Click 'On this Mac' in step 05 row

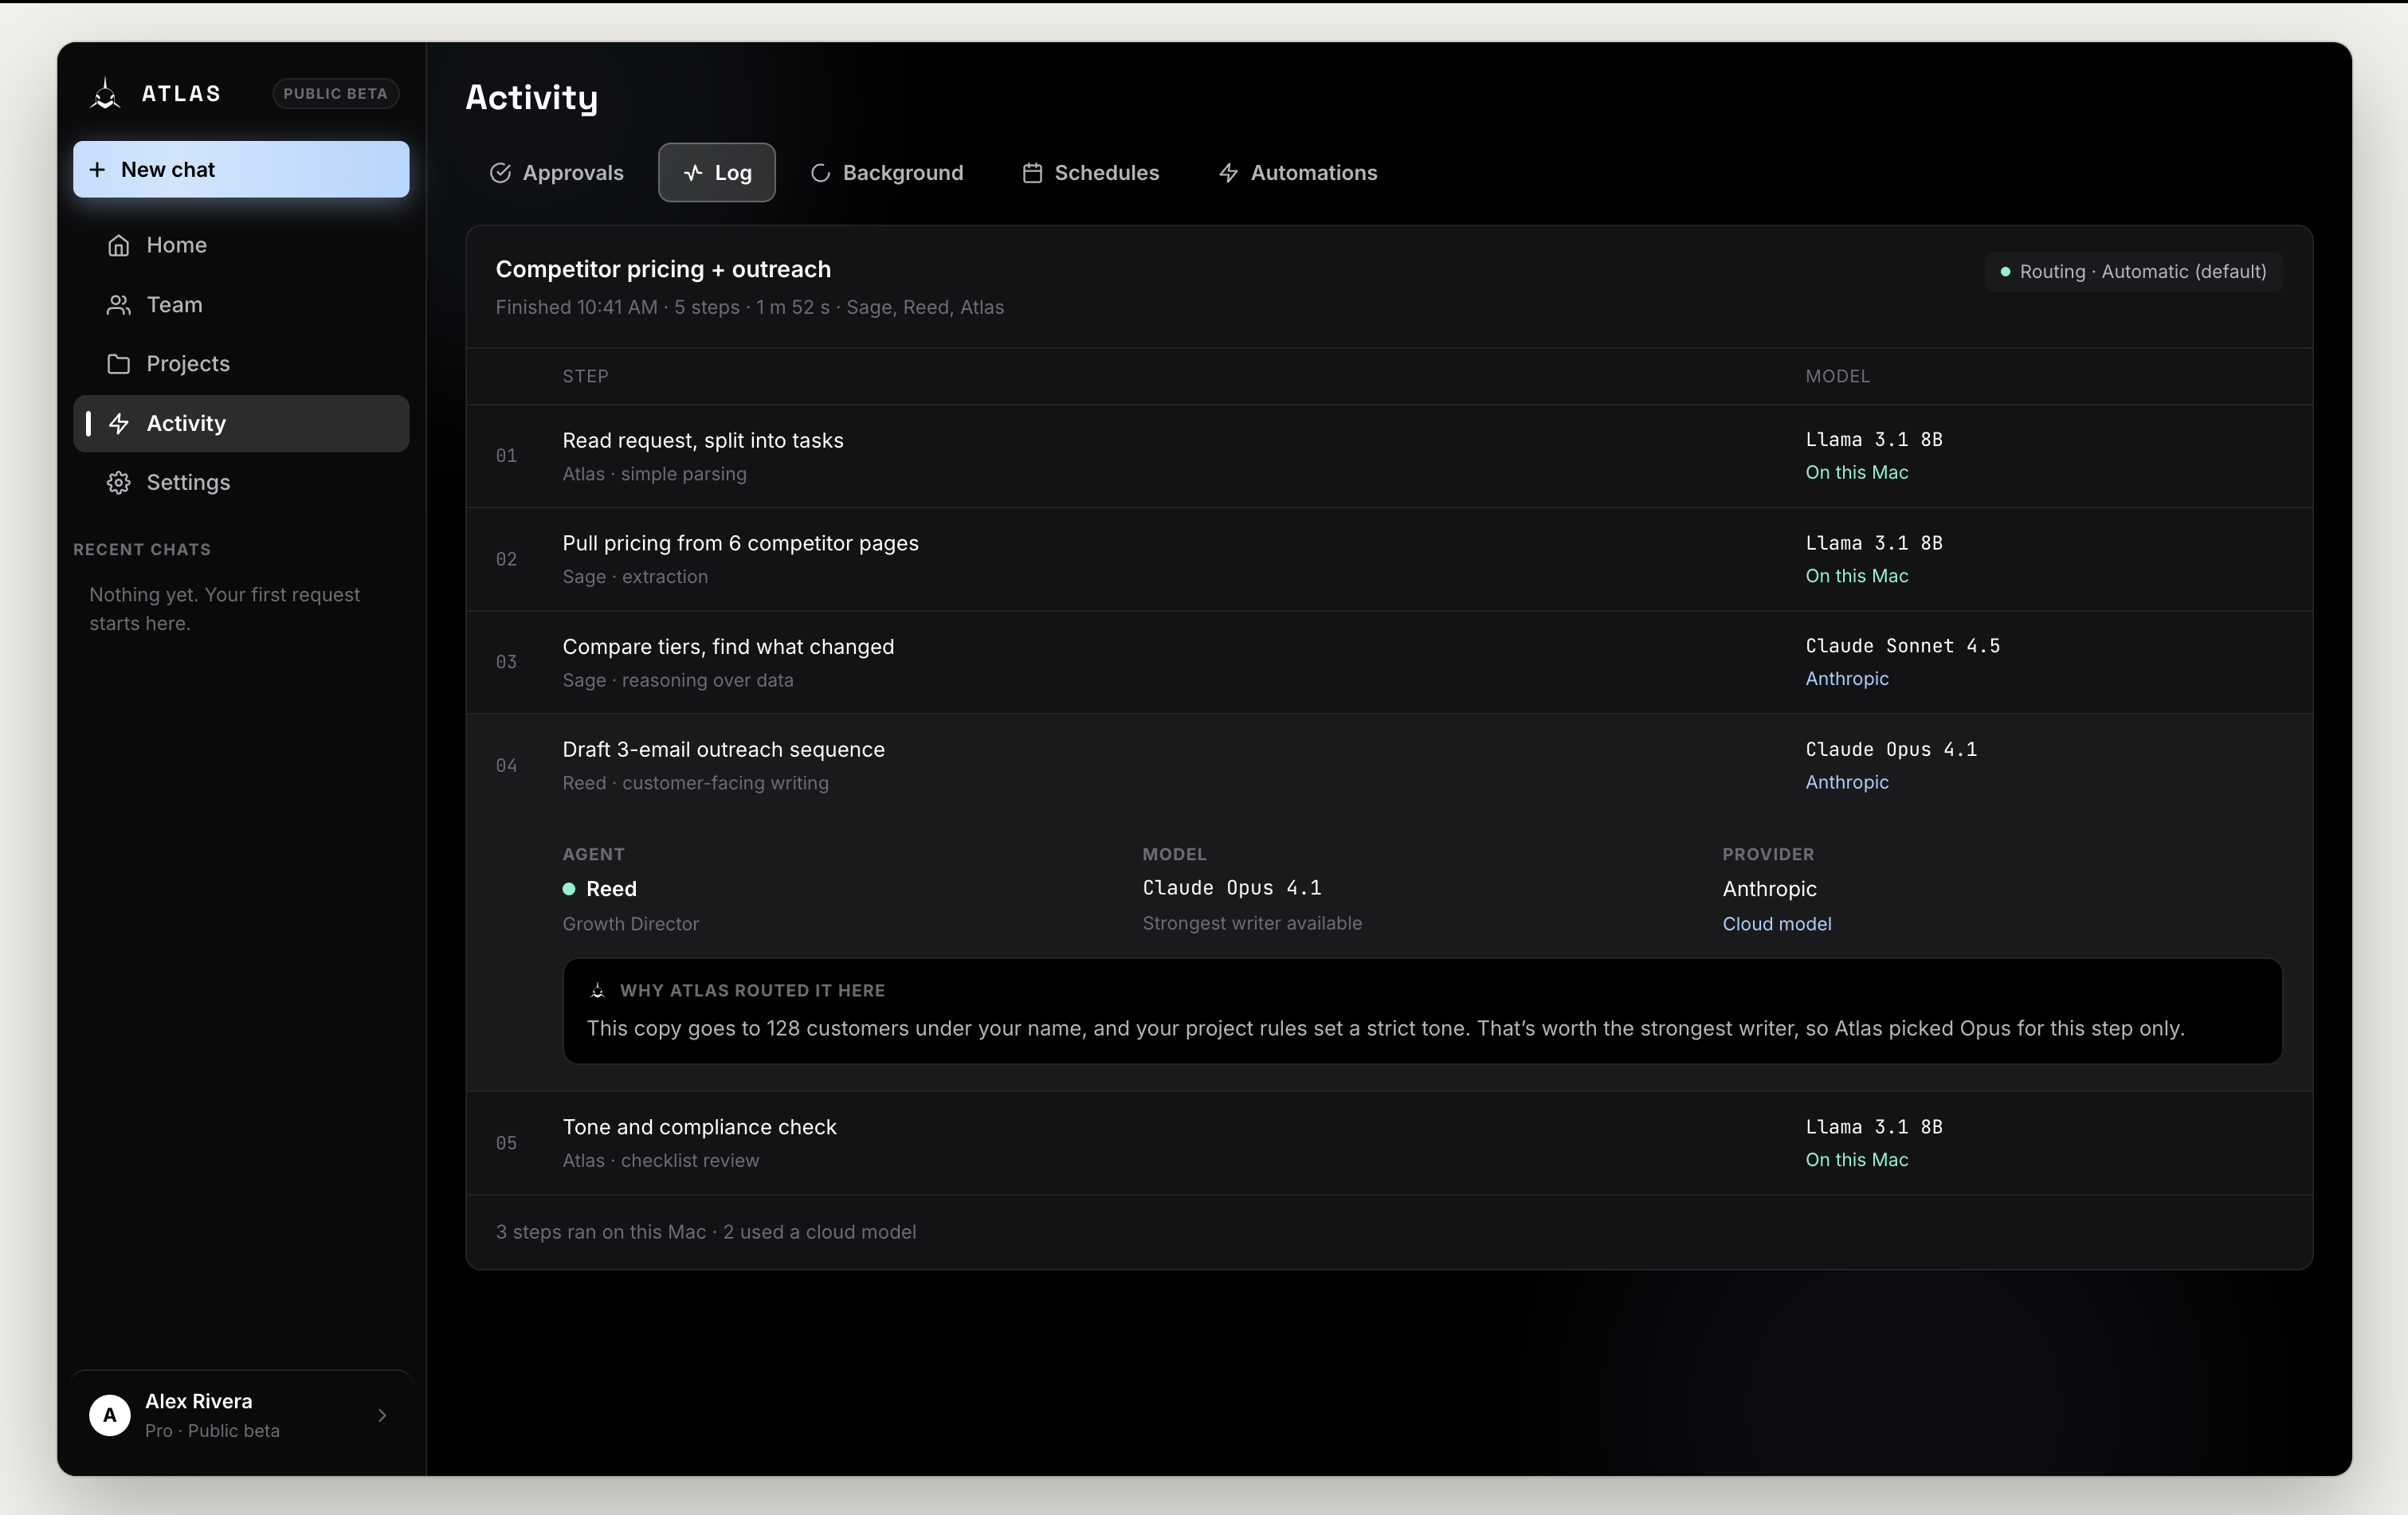coord(1856,1161)
